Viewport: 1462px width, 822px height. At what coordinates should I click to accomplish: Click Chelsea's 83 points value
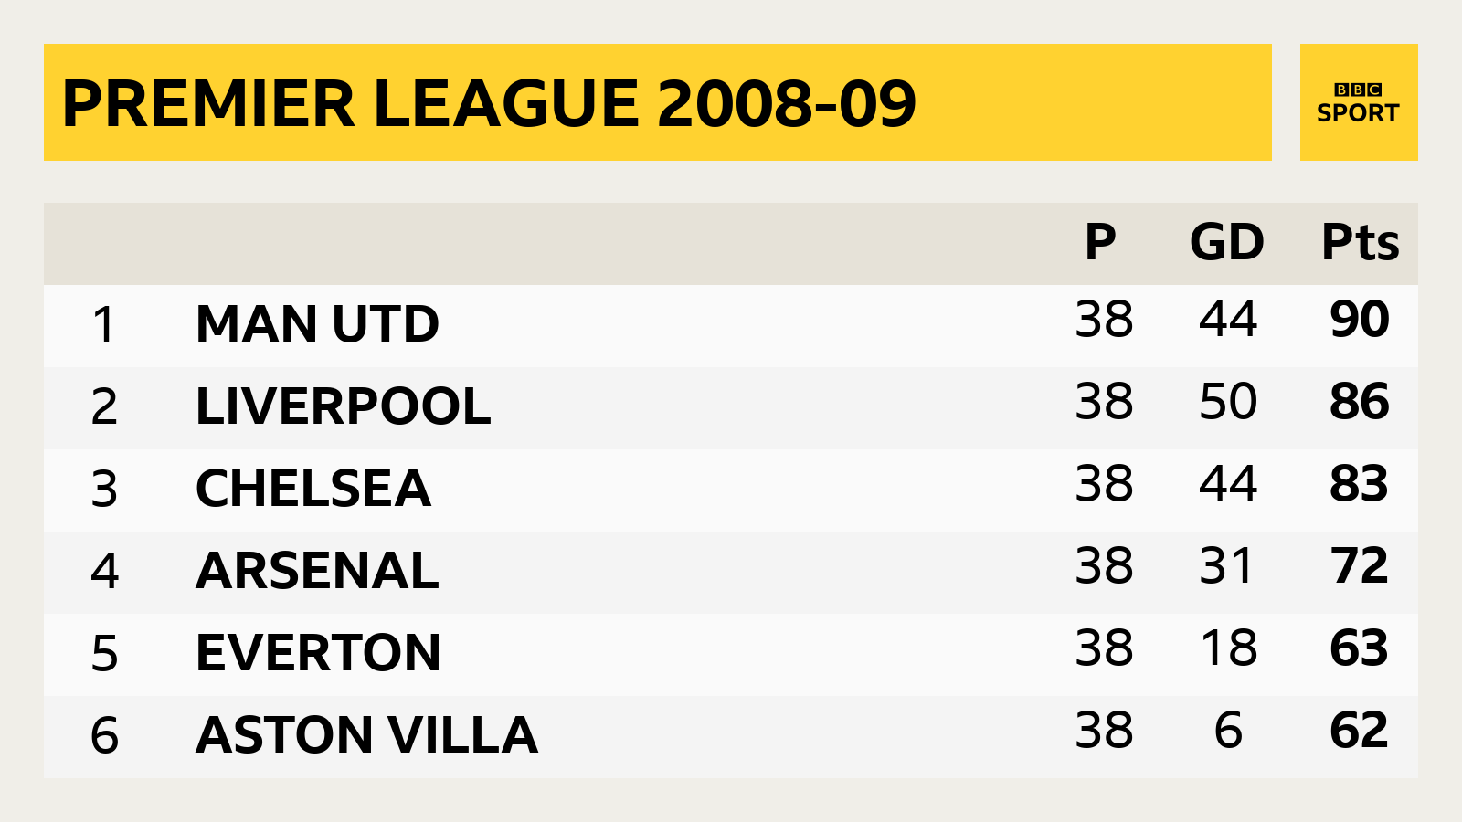(1360, 484)
